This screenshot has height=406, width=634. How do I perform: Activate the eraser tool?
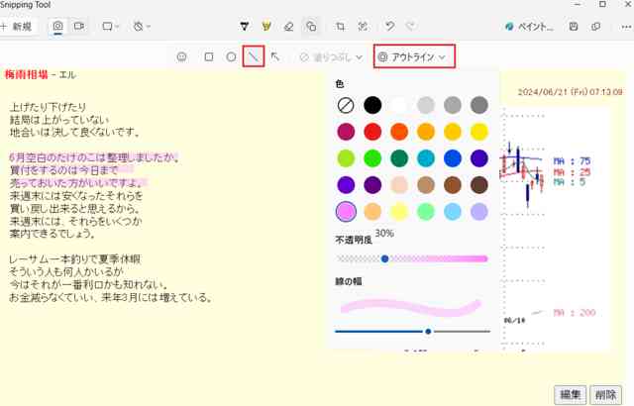(x=288, y=27)
